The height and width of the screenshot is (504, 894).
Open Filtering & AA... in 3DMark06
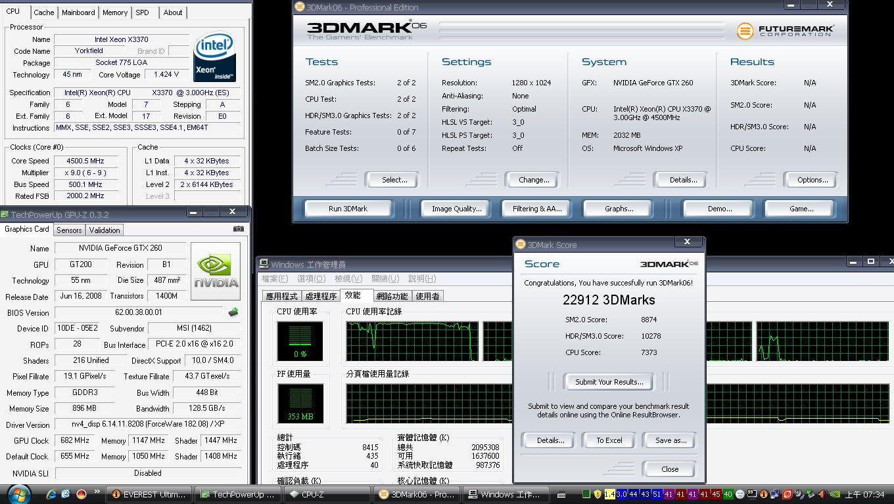[537, 209]
